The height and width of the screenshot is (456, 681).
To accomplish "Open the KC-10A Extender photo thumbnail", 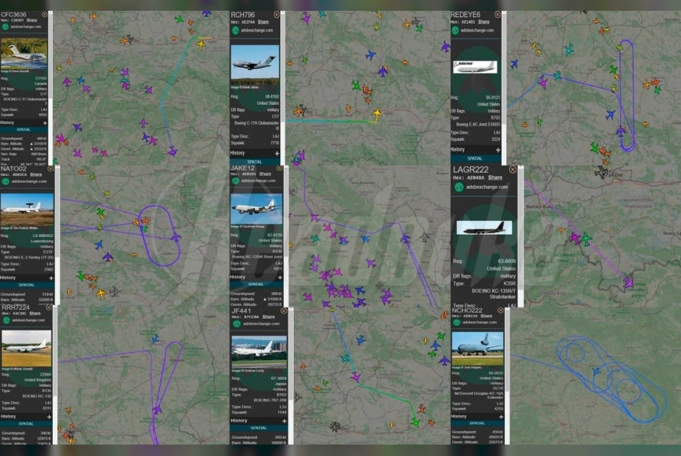I will 478,349.
